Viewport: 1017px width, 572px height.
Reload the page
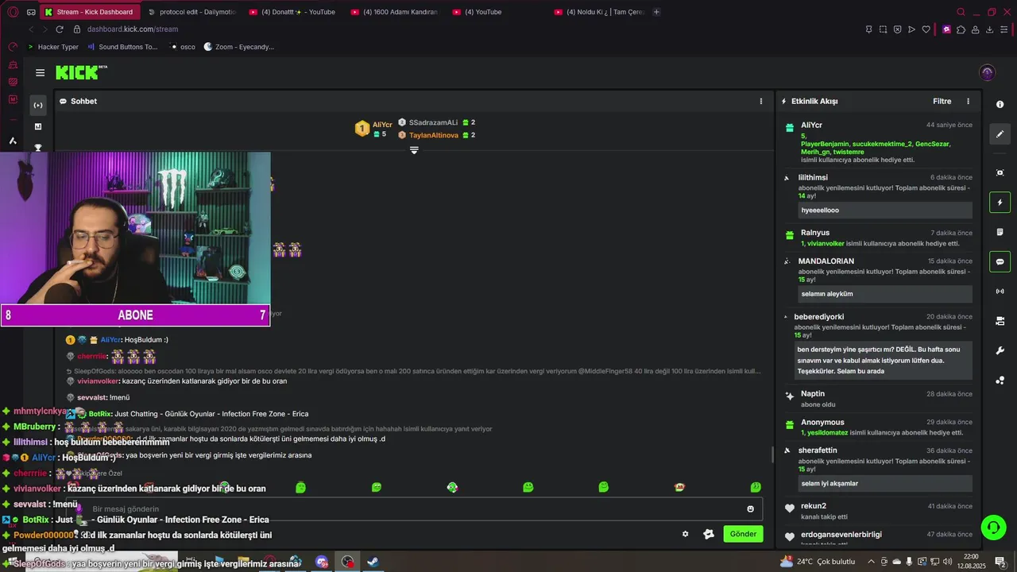(60, 29)
